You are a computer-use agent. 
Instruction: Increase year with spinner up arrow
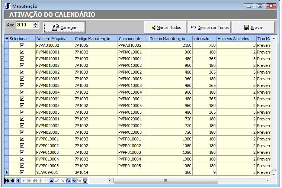pos(35,23)
